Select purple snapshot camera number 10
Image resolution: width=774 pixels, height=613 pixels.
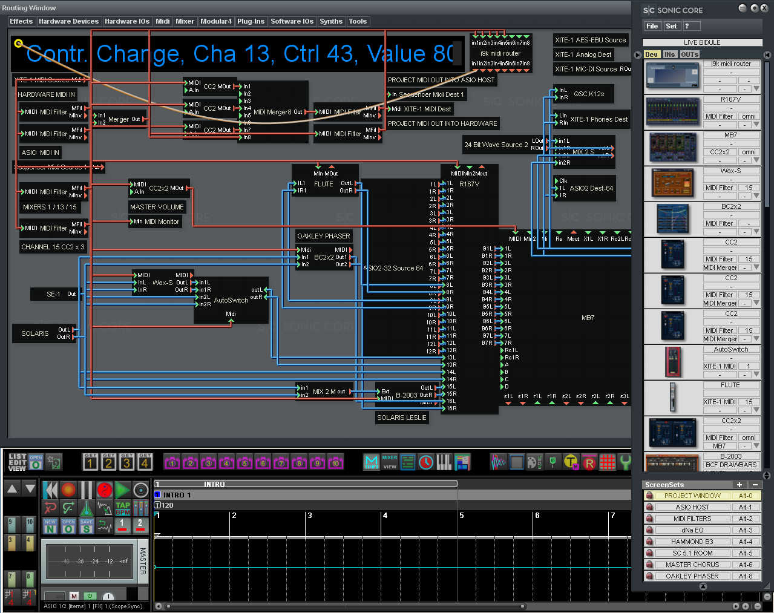tap(335, 463)
